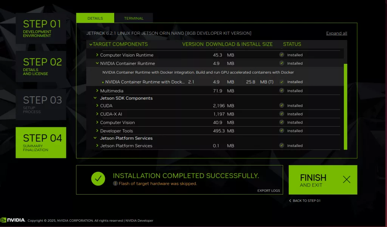The height and width of the screenshot is (227, 387).
Task: Click the info icon beside flash skipped message
Action: tap(115, 183)
